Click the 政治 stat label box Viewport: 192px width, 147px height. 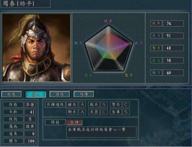156,60
